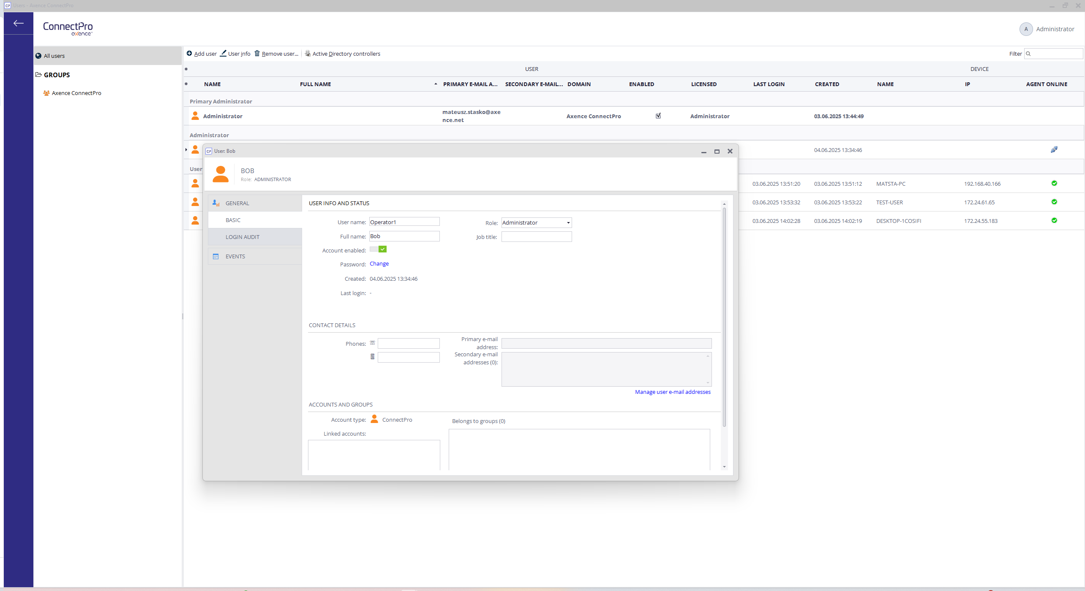
Task: Click the GROUPS folder icon
Action: (x=38, y=75)
